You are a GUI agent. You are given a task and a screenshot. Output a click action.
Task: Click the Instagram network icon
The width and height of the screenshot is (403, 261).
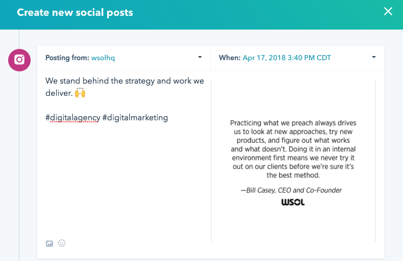click(x=19, y=60)
